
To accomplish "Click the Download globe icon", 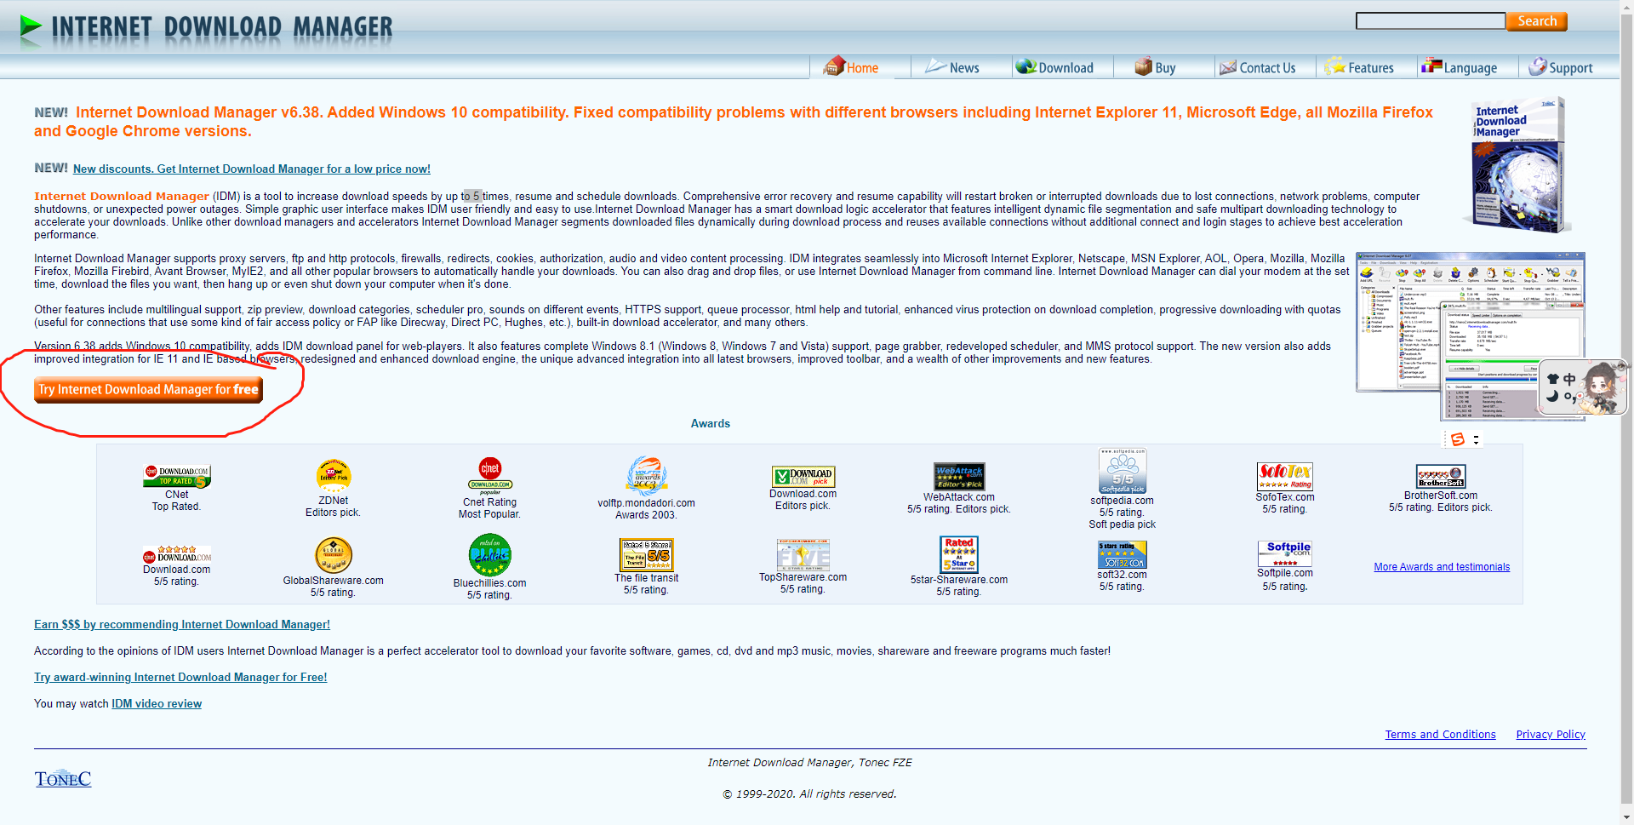I will [x=1026, y=66].
